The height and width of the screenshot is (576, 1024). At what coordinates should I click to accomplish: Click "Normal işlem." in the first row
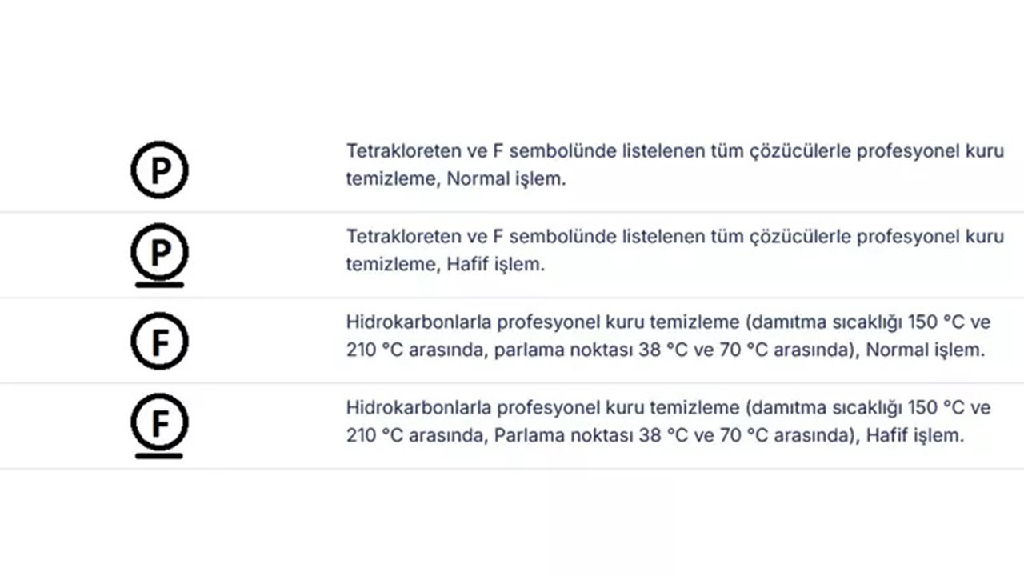tap(506, 179)
